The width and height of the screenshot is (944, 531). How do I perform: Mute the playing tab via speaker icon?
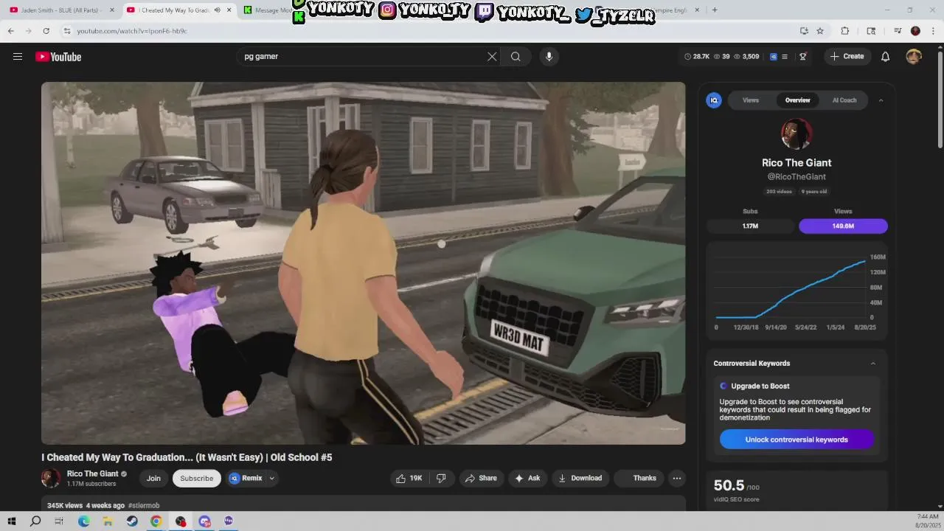click(217, 10)
